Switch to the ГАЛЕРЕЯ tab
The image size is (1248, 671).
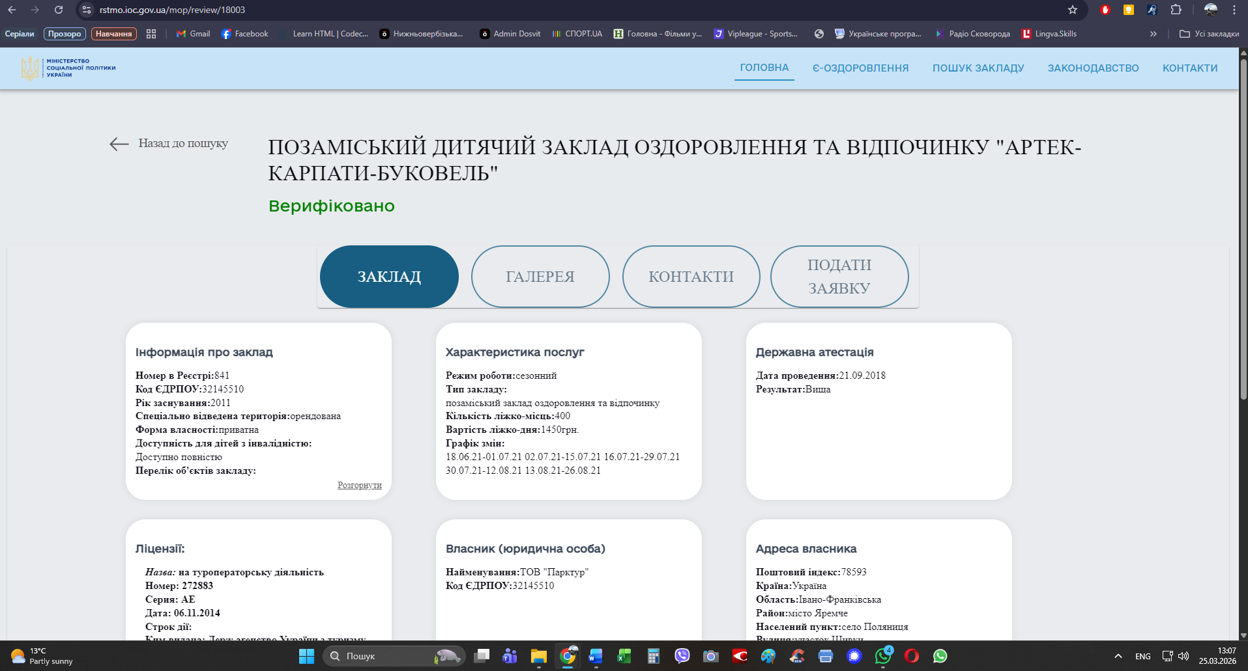540,277
